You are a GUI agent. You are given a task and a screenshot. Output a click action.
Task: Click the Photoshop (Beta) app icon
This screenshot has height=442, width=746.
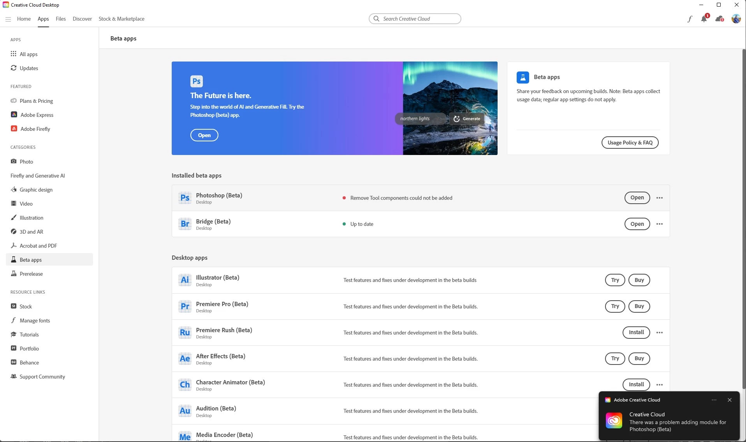click(185, 198)
